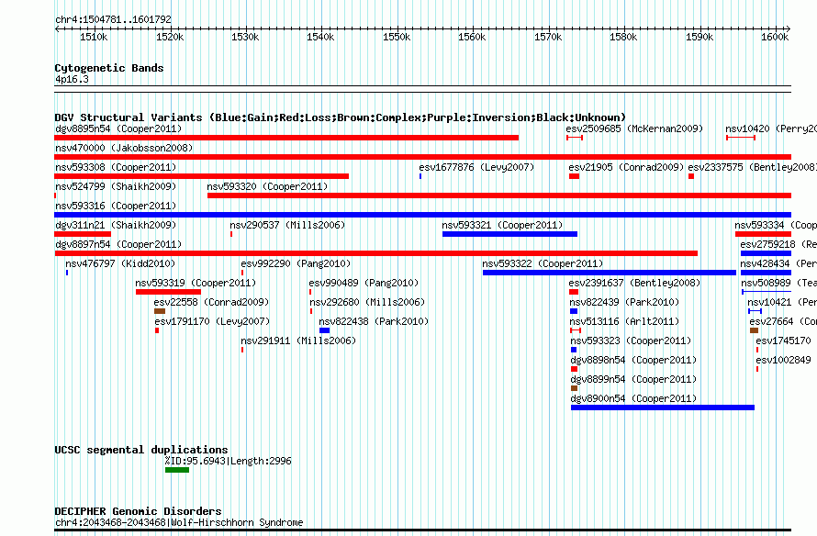This screenshot has width=817, height=536.
Task: Click the Cytogenetic Bands track title
Action: coord(109,68)
